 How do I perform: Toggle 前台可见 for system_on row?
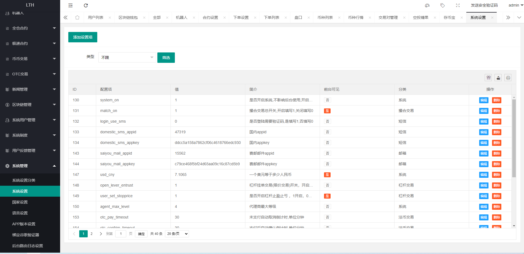[x=327, y=100]
